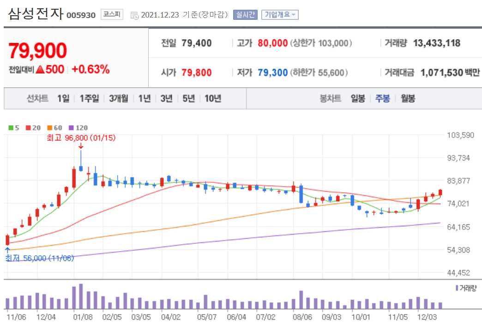Select the 봉차트 candlestick chart option
Image resolution: width=482 pixels, height=326 pixels.
[331, 98]
